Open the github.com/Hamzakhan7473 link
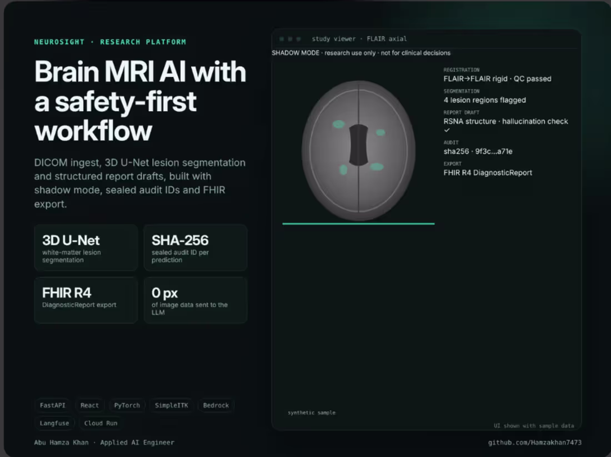The height and width of the screenshot is (457, 611). (x=534, y=443)
